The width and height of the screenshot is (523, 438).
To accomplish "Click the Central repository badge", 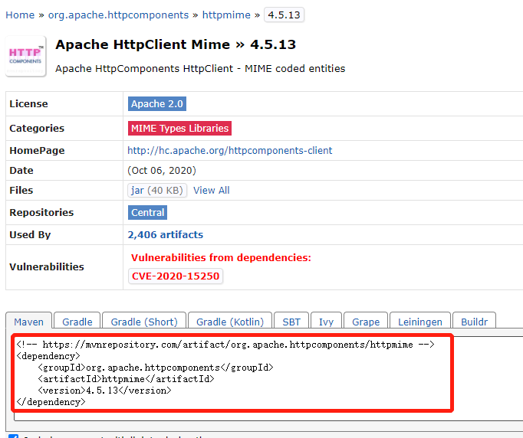I will (x=147, y=213).
